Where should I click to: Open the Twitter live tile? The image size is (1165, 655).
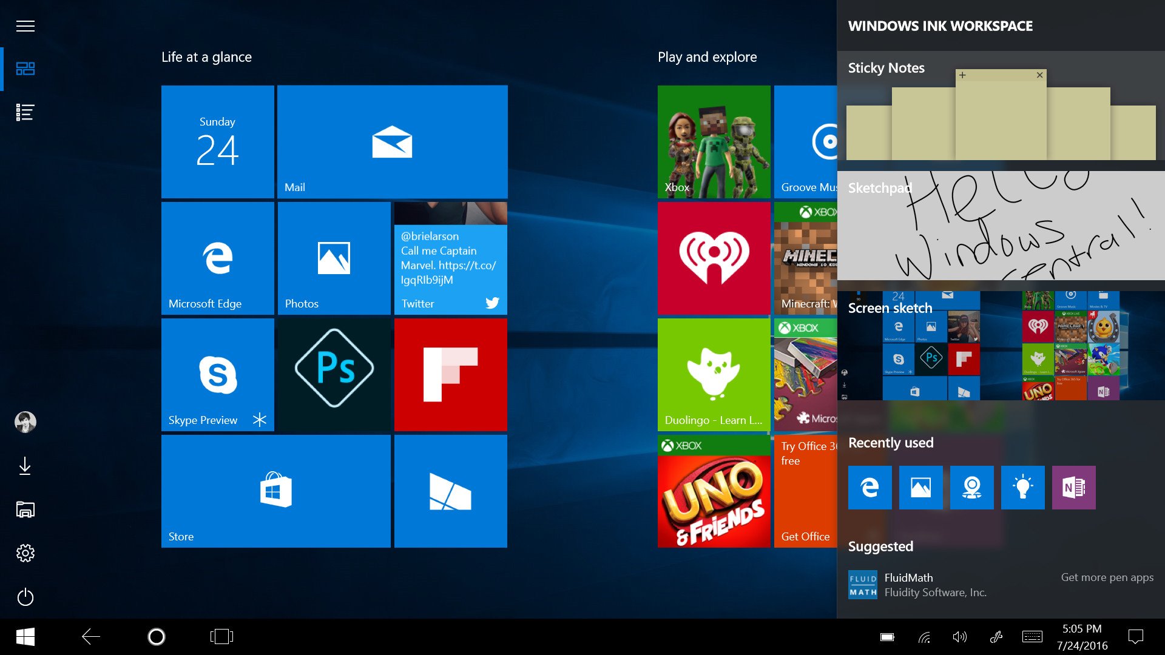pos(451,258)
